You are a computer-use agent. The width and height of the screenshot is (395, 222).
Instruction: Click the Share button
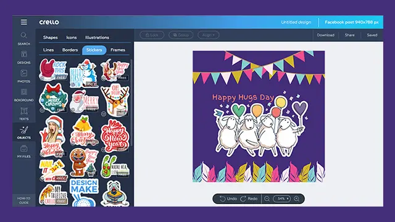tap(350, 35)
